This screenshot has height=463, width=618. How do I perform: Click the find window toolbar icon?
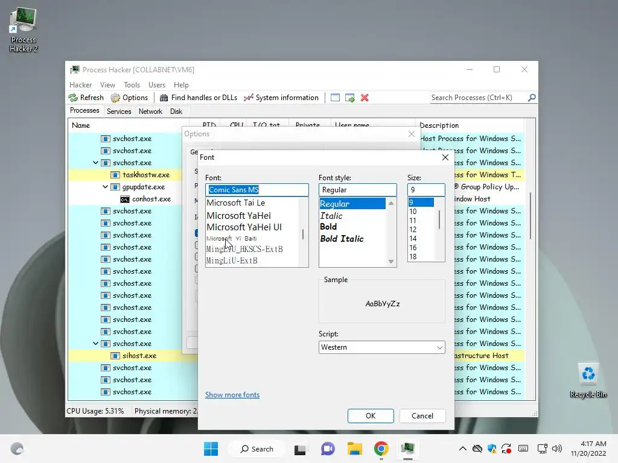click(x=335, y=98)
